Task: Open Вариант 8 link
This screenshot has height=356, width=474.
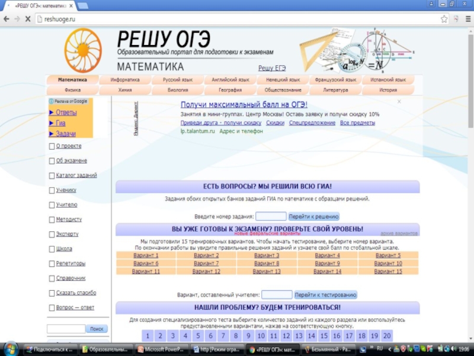Action: [x=267, y=263]
